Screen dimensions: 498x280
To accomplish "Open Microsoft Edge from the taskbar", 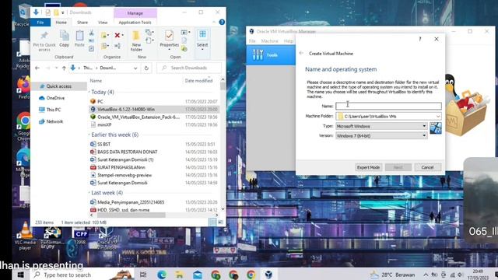I will click(x=162, y=275).
